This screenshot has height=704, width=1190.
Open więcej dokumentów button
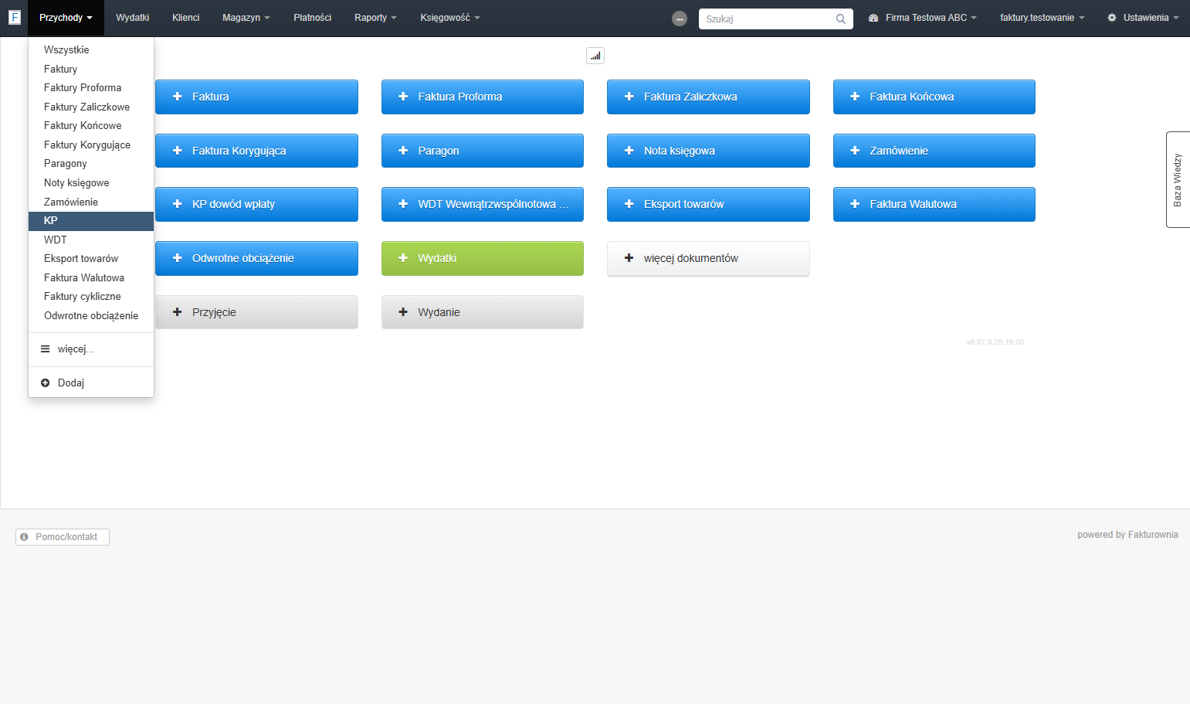pos(708,258)
